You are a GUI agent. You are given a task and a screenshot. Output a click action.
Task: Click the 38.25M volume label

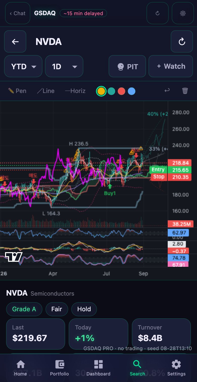181,224
